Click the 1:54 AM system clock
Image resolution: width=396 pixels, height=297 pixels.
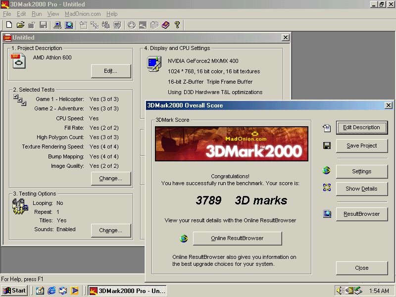point(379,291)
